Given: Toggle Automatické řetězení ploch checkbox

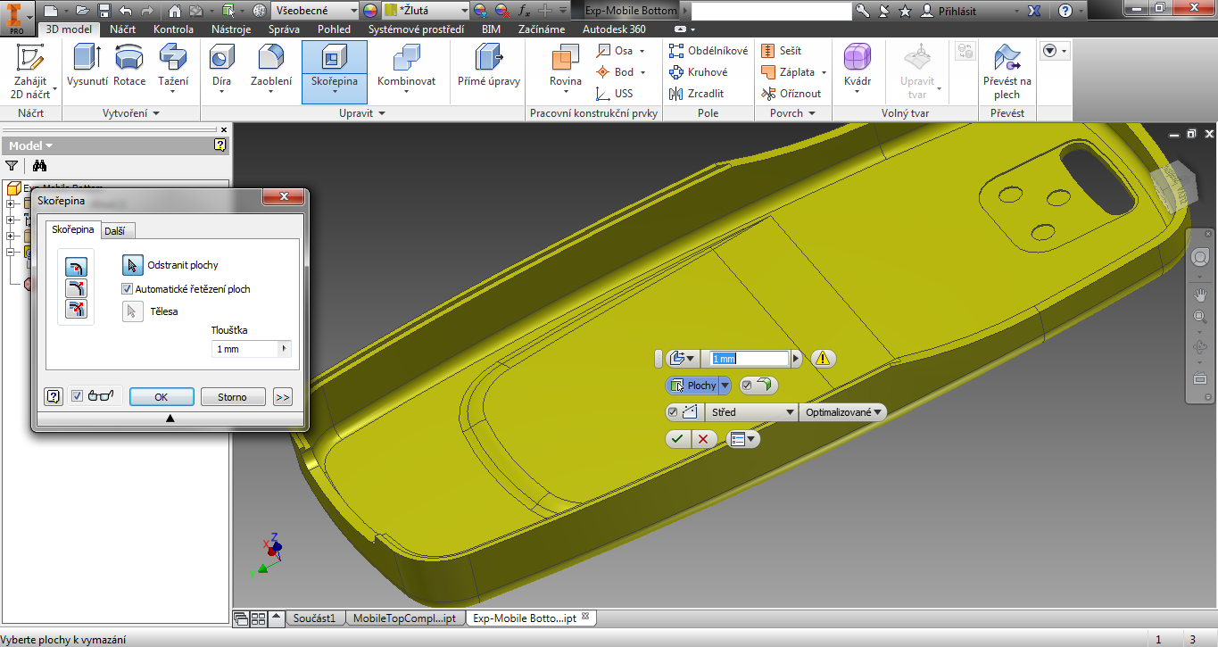Looking at the screenshot, I should [127, 289].
